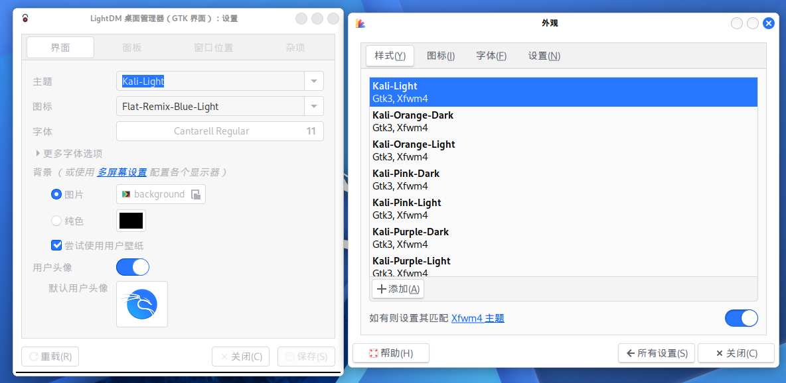Viewport: 786px width, 383px height.
Task: Select the Kali-Purple-Dark theme
Action: click(564, 238)
